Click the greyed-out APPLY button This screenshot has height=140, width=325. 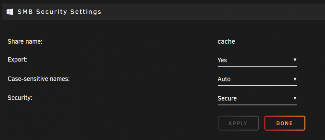(238, 123)
